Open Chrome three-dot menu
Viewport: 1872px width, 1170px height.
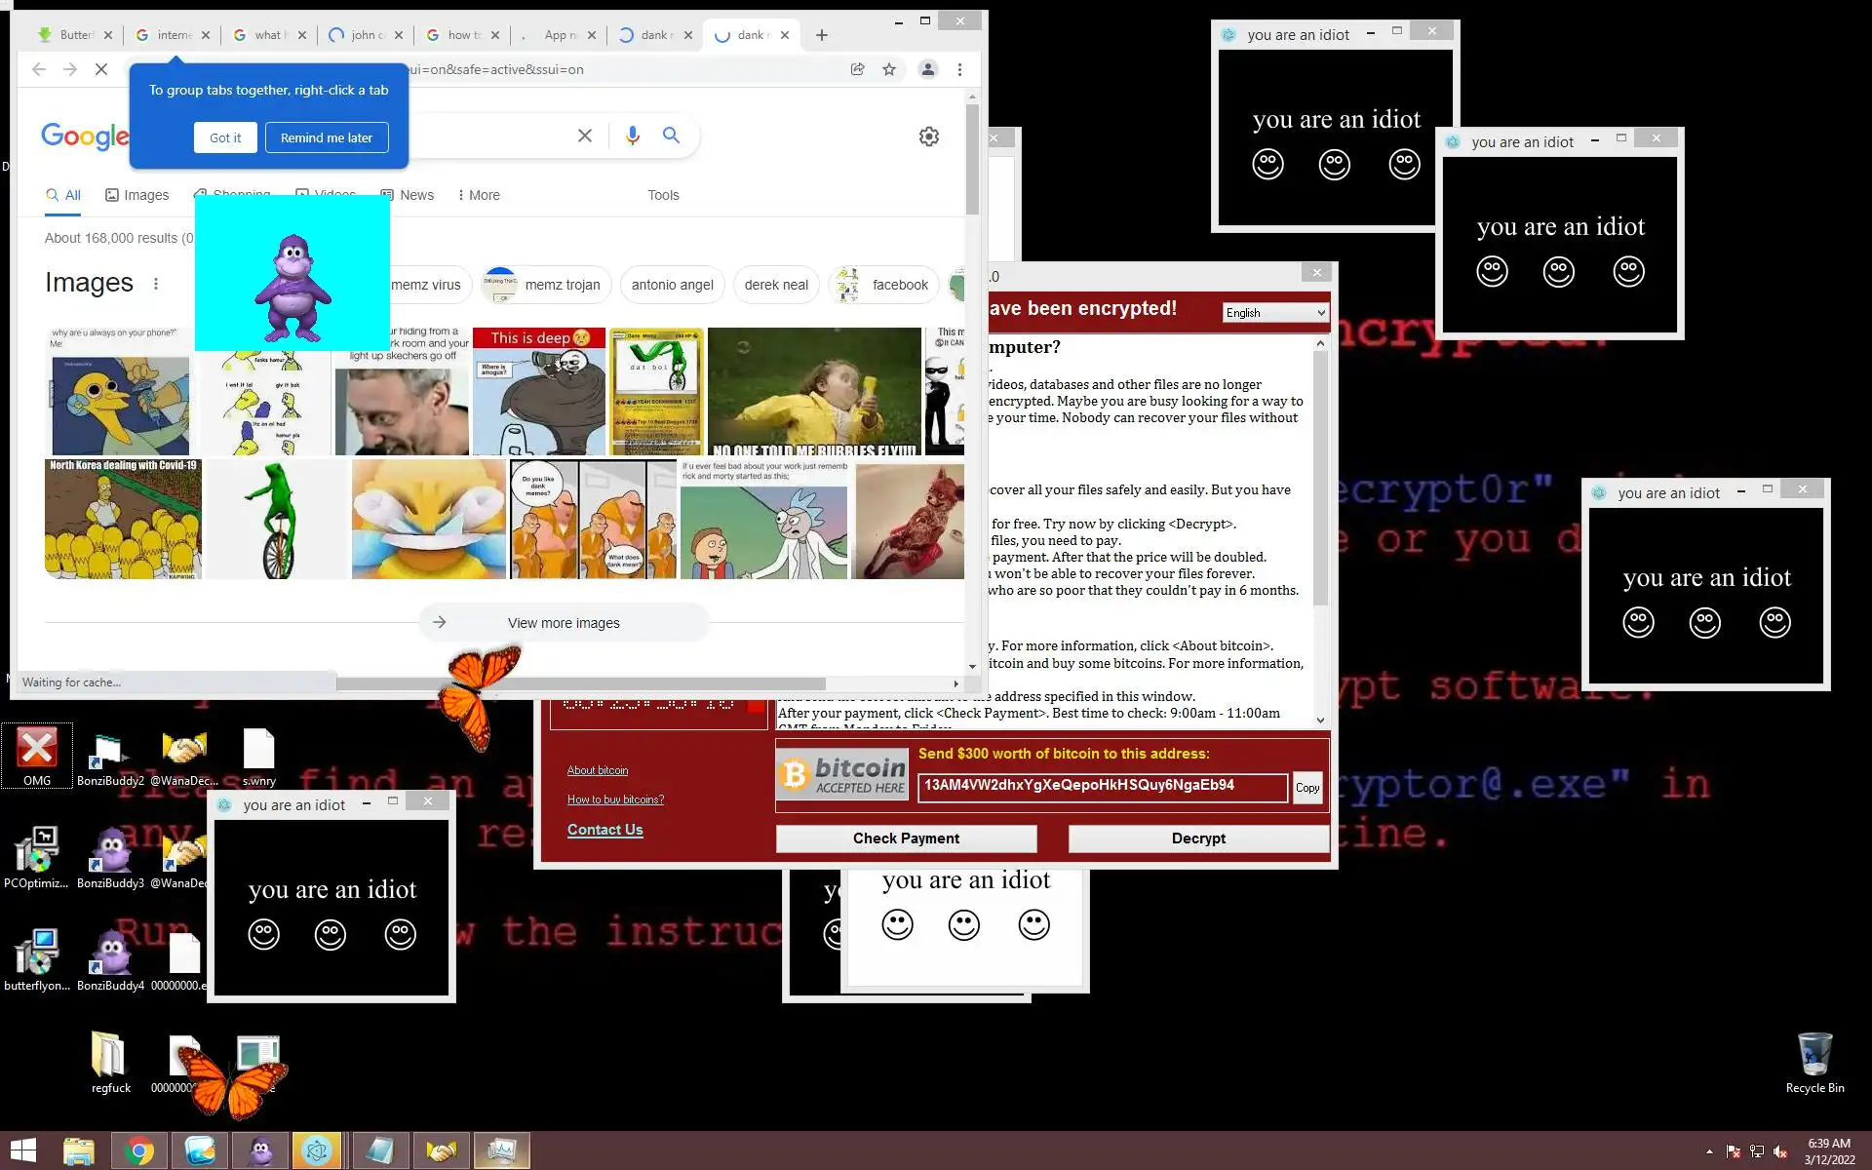point(959,69)
